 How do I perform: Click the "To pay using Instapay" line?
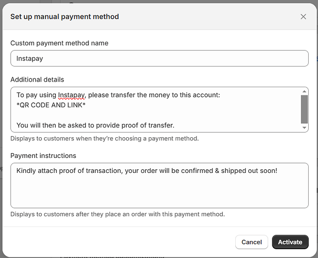[118, 95]
